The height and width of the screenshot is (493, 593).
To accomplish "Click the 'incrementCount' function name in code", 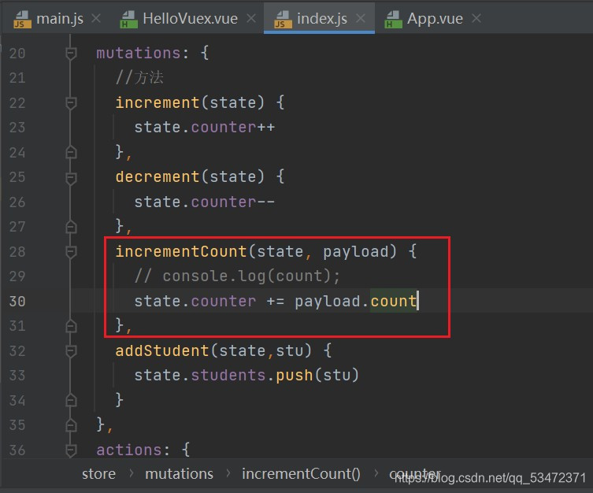I will click(x=181, y=251).
